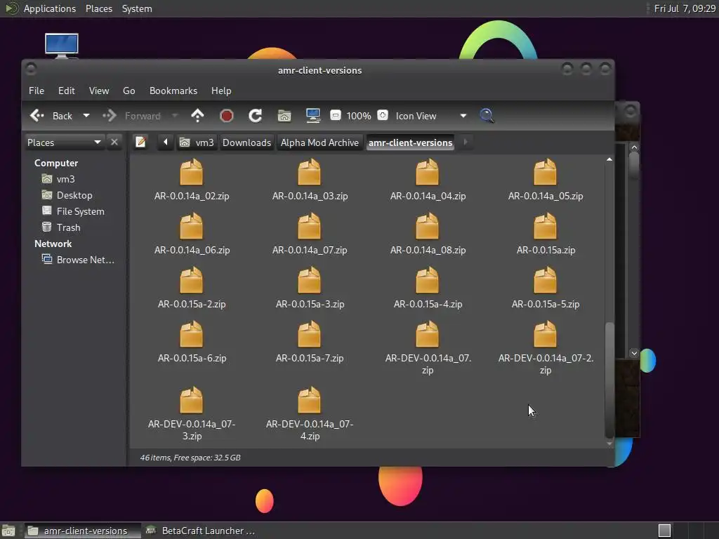Select amr-client-versions path bar button
The height and width of the screenshot is (539, 719).
tap(410, 142)
